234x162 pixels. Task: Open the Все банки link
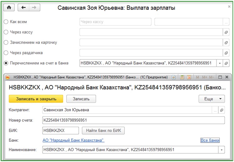(x=210, y=140)
